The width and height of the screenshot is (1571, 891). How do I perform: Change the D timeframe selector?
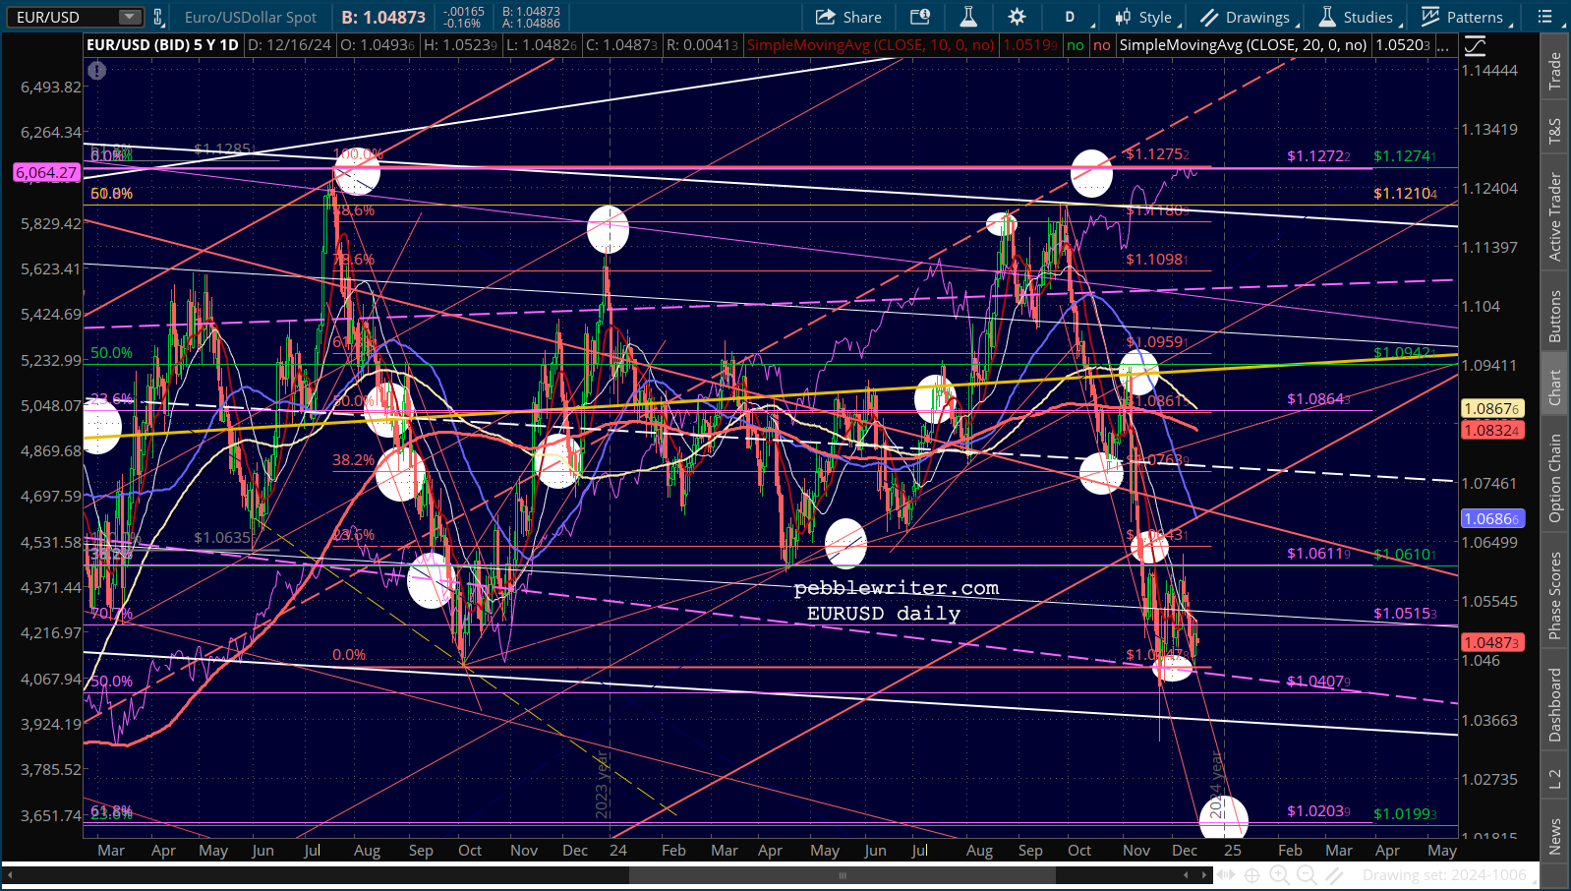[x=1070, y=17]
